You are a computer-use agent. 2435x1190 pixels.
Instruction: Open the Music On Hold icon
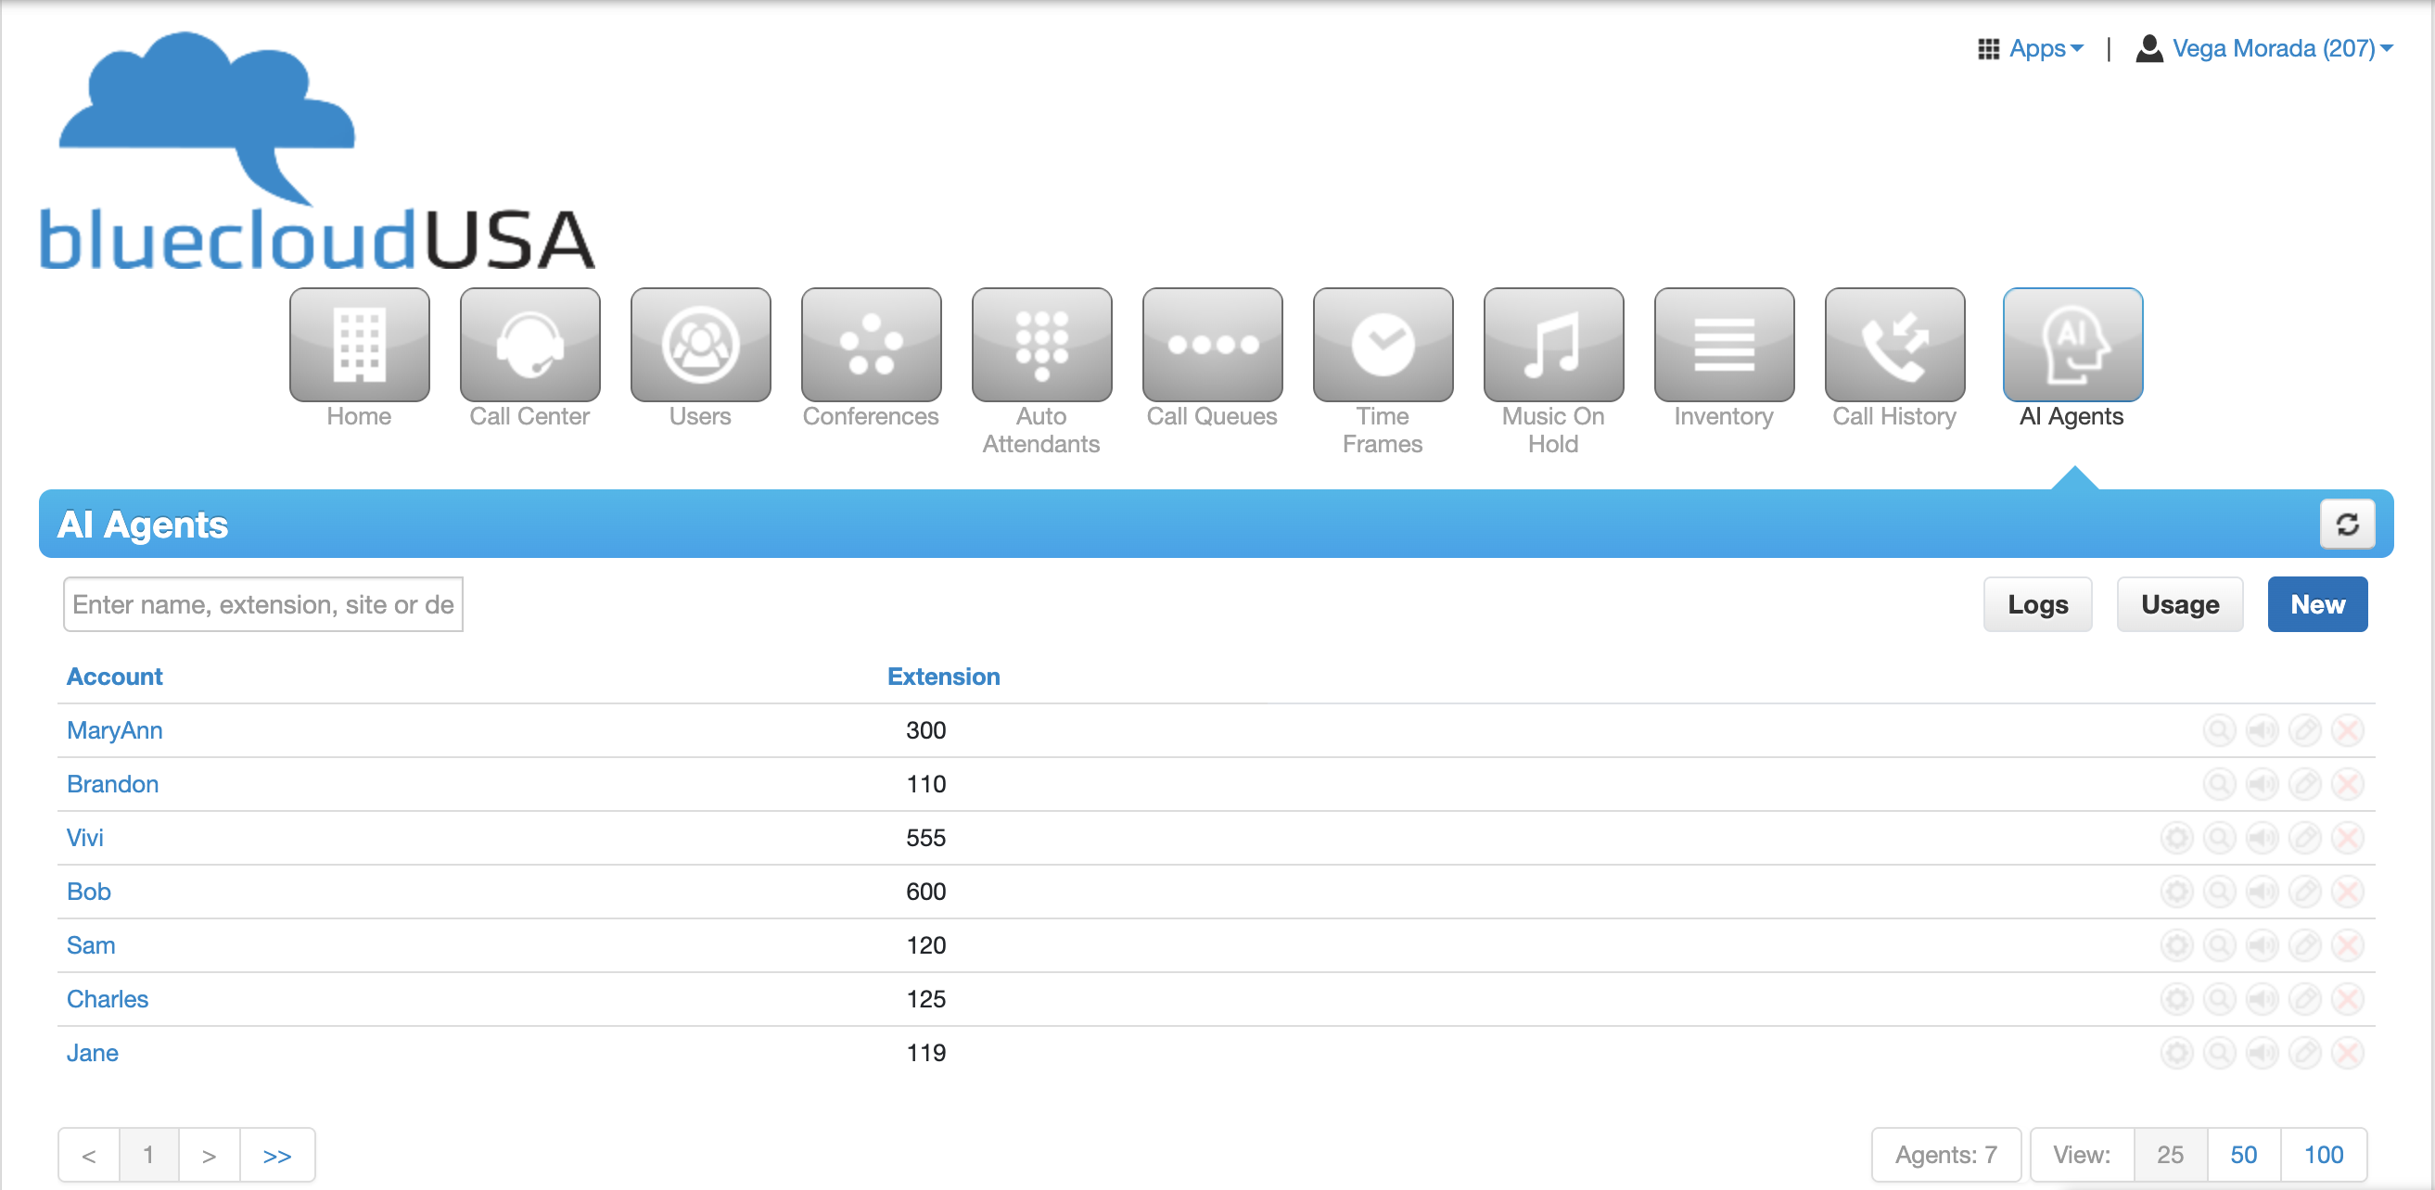pos(1552,346)
